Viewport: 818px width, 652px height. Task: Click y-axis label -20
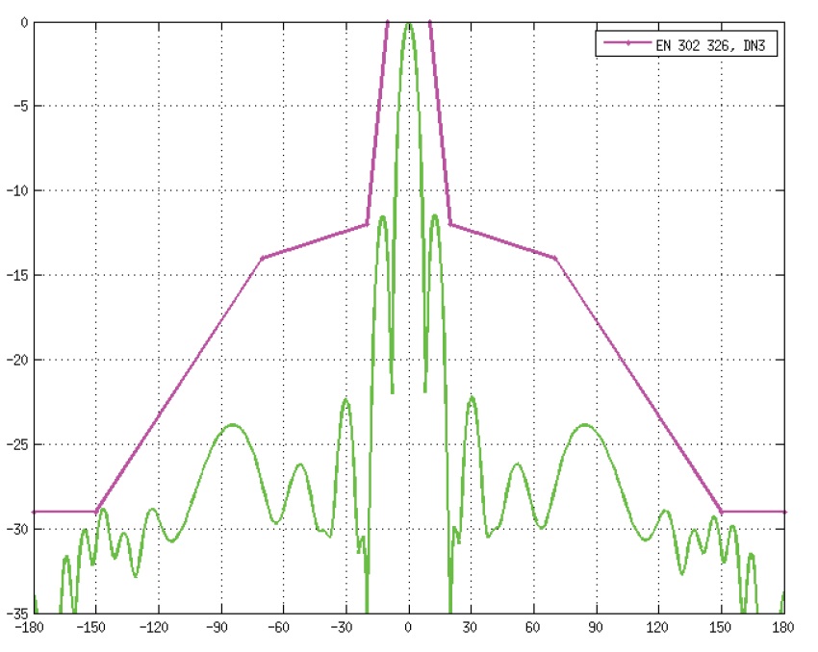point(17,360)
